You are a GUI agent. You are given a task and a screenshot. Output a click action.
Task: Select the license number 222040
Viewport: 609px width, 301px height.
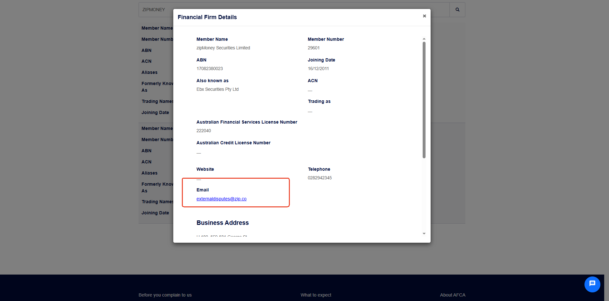point(204,131)
